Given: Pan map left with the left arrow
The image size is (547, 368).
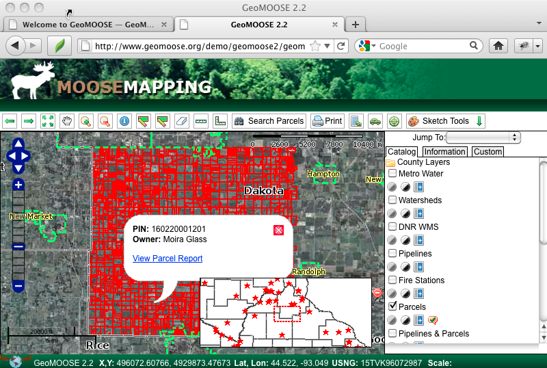Looking at the screenshot, I should coord(11,156).
